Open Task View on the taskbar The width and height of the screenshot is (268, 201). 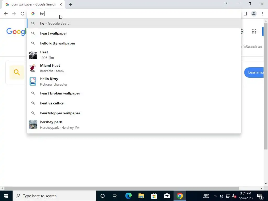115,196
